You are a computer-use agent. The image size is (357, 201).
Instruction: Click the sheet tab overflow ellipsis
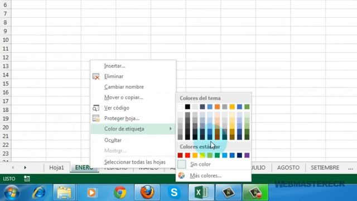351,169
